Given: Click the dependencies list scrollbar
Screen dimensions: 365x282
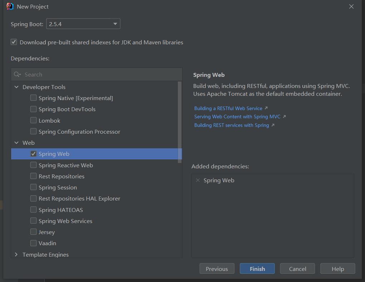Looking at the screenshot, I should (180, 122).
